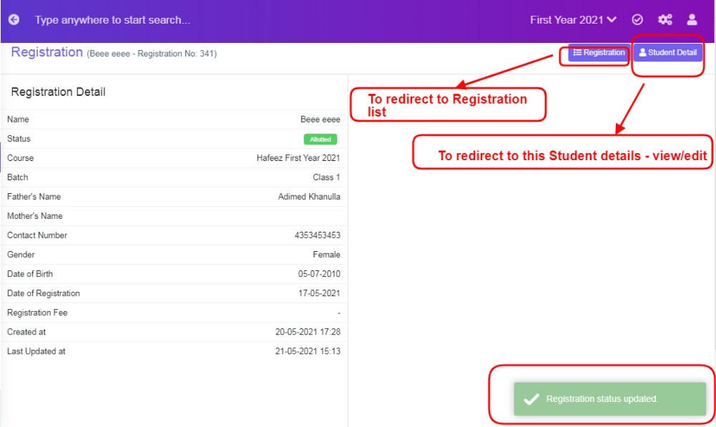
Task: Select contact number 4353453453
Action: (x=318, y=235)
